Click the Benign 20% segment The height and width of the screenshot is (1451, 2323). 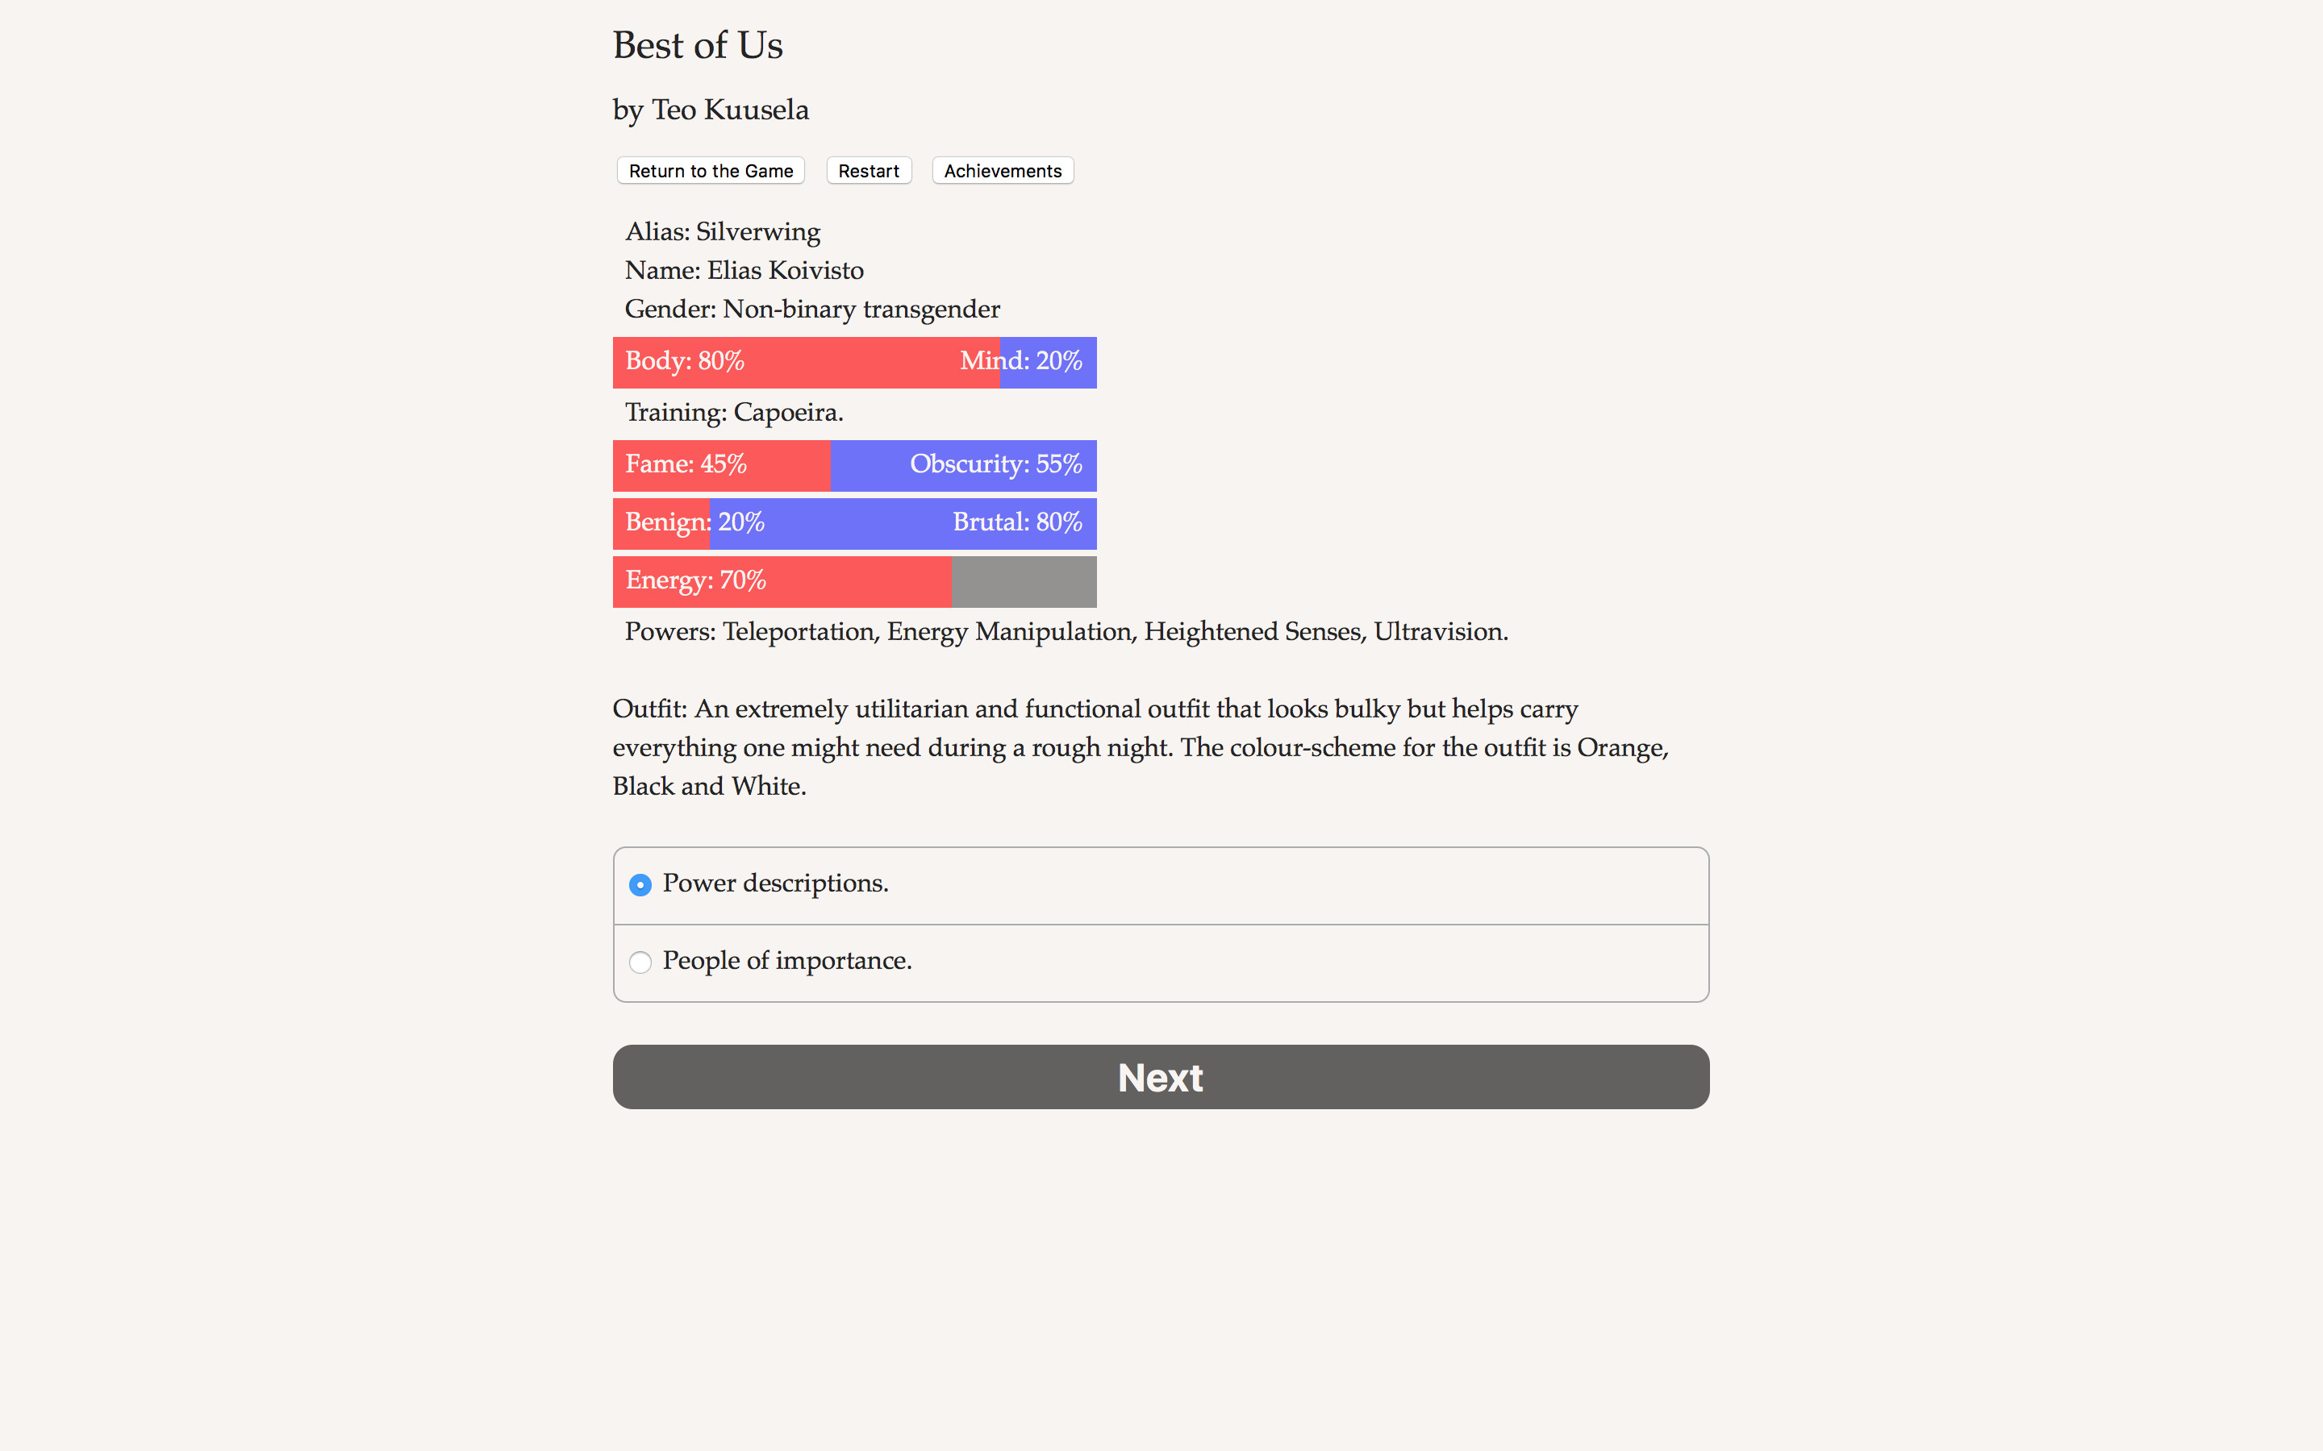pyautogui.click(x=662, y=523)
